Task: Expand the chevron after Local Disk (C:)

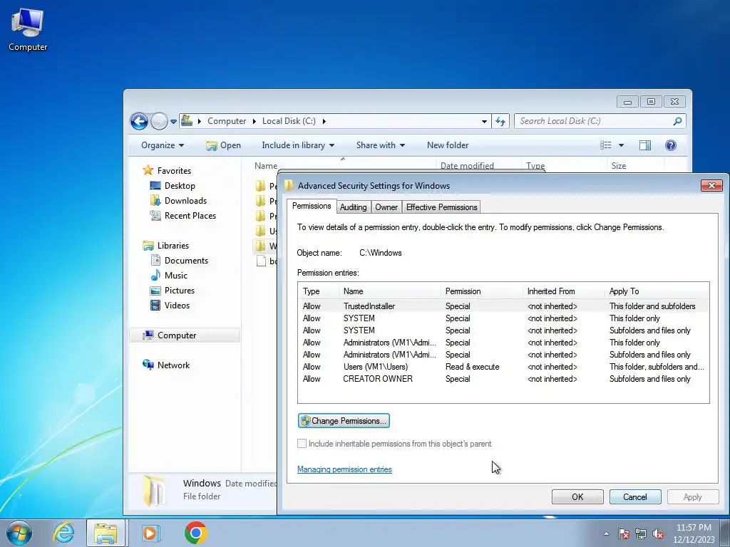Action: [324, 121]
